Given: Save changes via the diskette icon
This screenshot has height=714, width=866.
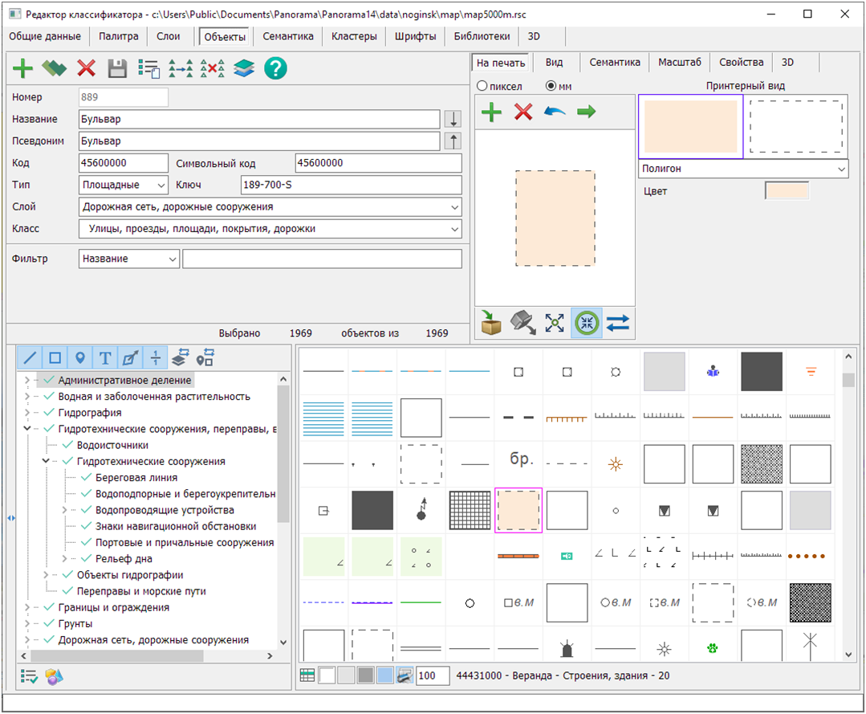Looking at the screenshot, I should pyautogui.click(x=116, y=68).
